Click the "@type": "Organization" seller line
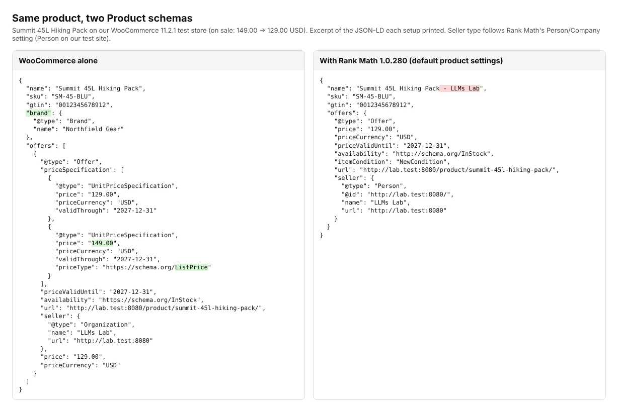Viewport: 618px width, 408px height. point(91,325)
